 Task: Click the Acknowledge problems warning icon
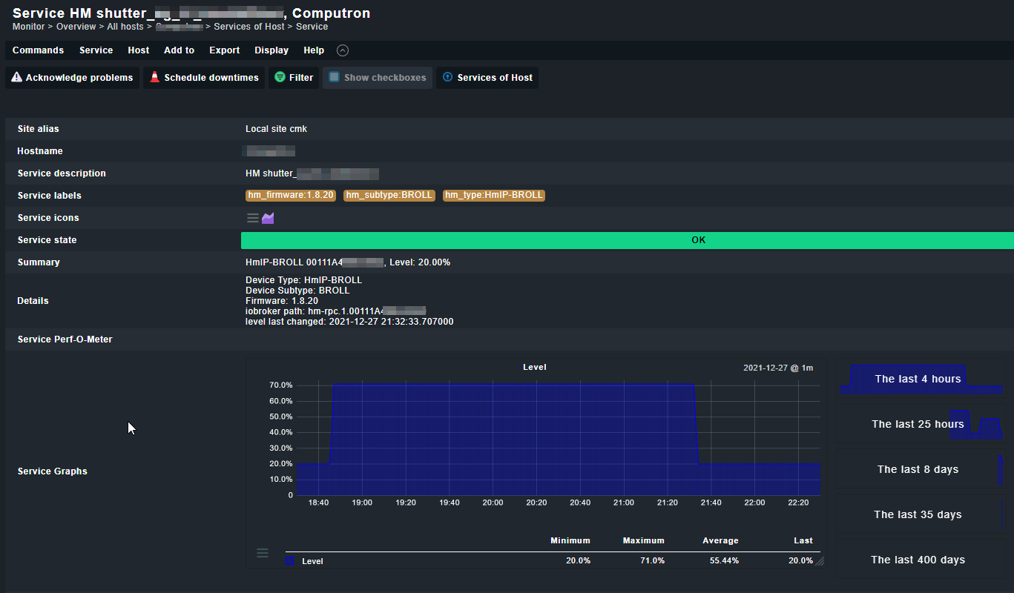coord(17,77)
